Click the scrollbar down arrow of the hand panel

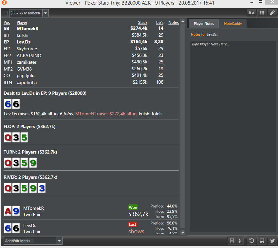click(x=183, y=233)
